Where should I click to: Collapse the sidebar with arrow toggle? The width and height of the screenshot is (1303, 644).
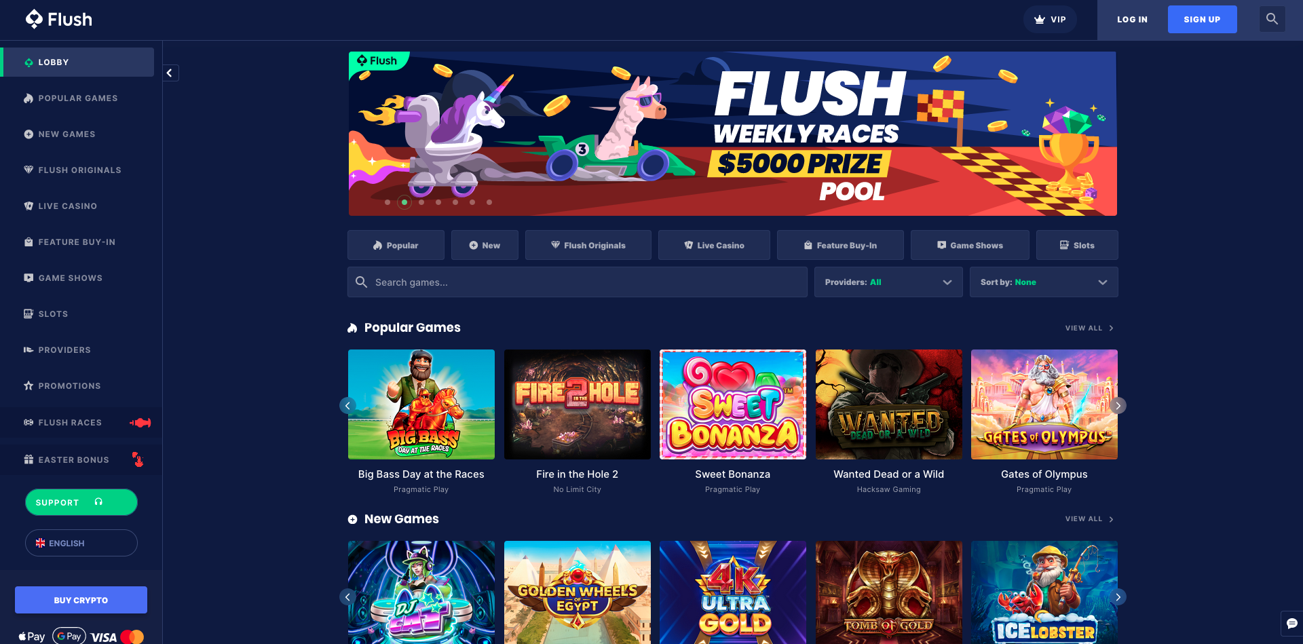(170, 73)
